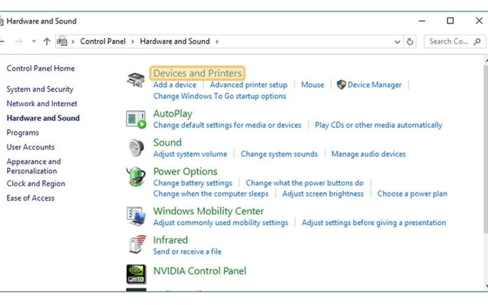Click Change system sounds
The image size is (488, 305).
[x=279, y=154]
